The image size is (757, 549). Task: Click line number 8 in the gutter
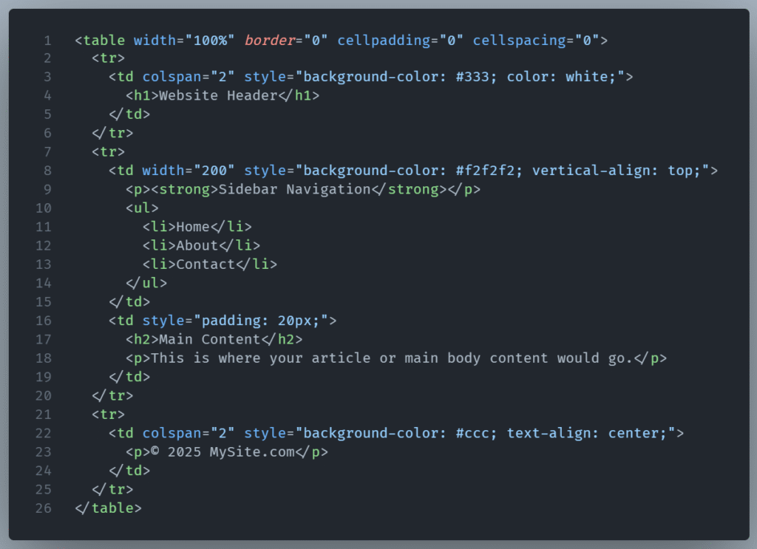pos(47,171)
